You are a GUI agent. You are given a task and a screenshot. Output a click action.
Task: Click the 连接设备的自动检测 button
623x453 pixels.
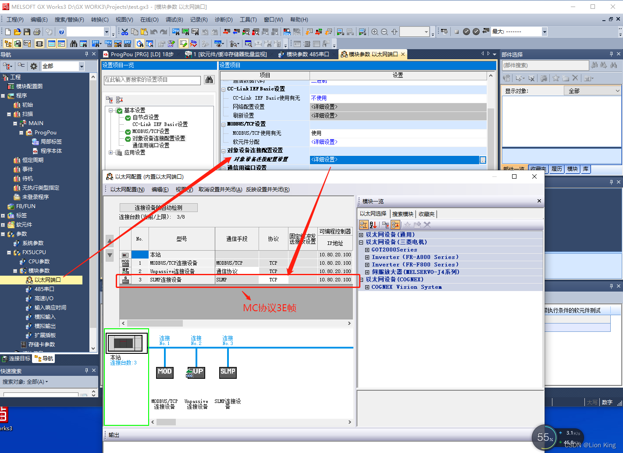point(158,208)
